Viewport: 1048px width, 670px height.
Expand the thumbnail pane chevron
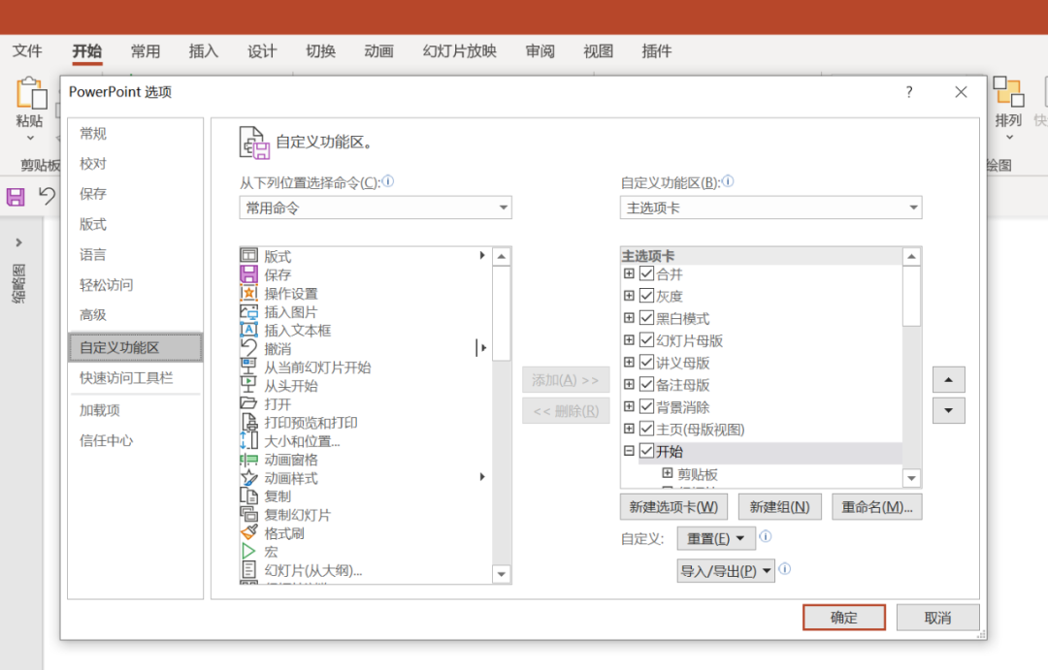pyautogui.click(x=18, y=242)
